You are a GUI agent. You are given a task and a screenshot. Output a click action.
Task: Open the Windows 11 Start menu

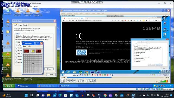click(26, 95)
